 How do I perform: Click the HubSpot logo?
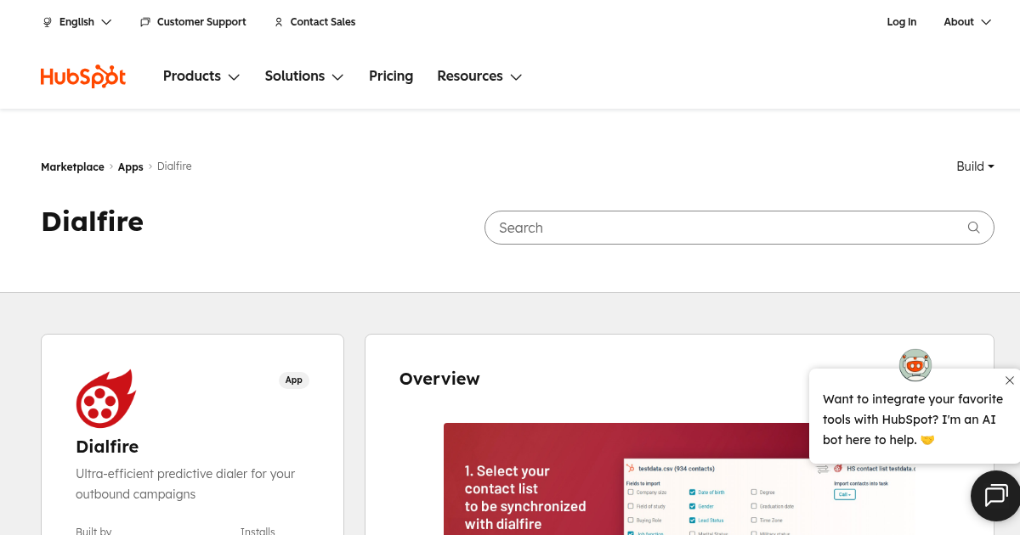pyautogui.click(x=83, y=76)
